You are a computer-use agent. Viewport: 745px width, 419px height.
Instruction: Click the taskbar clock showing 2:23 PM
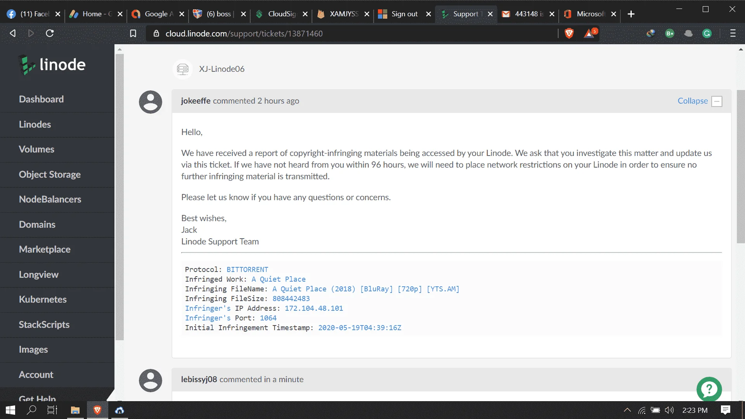click(x=695, y=410)
